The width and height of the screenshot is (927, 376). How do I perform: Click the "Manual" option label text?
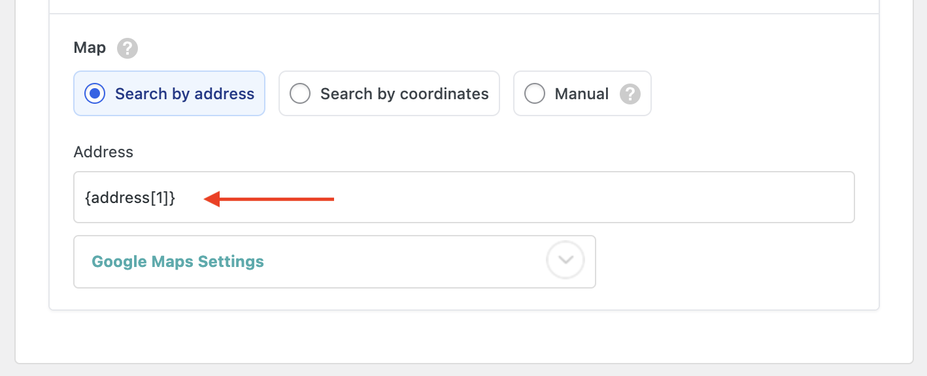(x=582, y=94)
